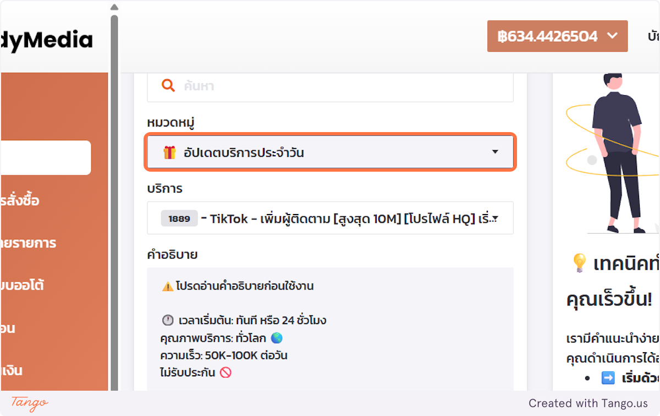660x416 pixels.
Task: Focus the ค้นหา search input field
Action: pos(341,86)
